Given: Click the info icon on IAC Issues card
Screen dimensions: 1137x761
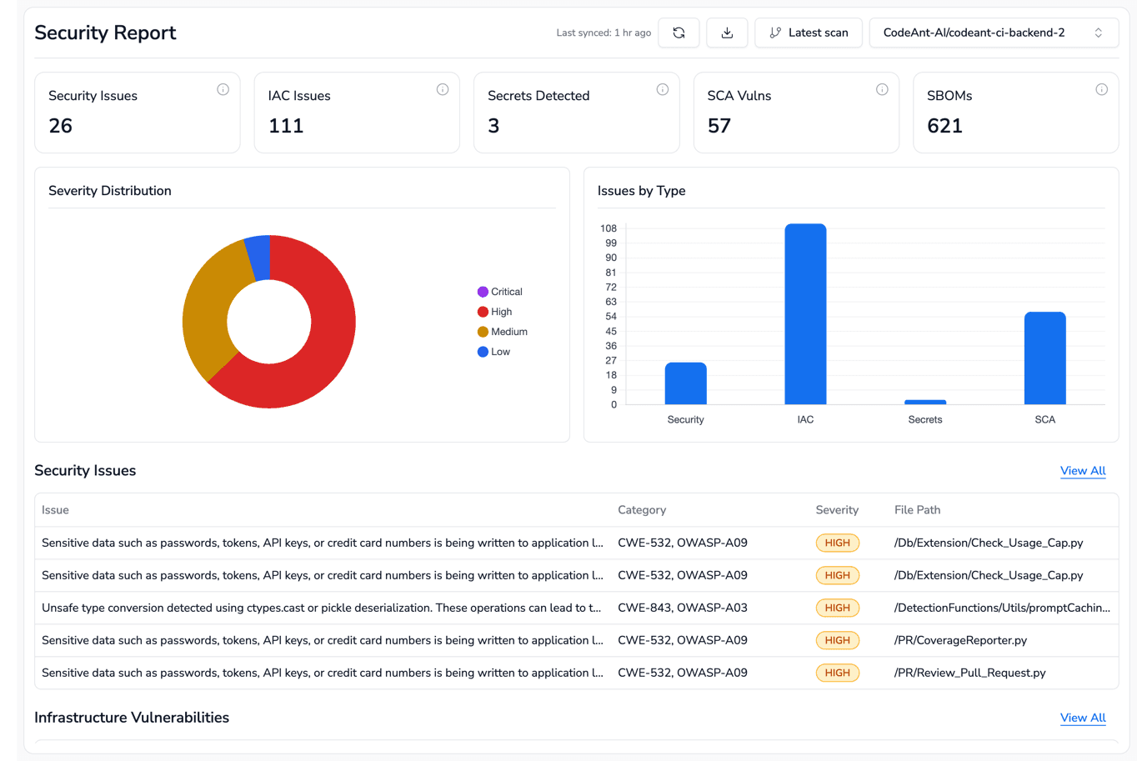Looking at the screenshot, I should click(x=443, y=89).
